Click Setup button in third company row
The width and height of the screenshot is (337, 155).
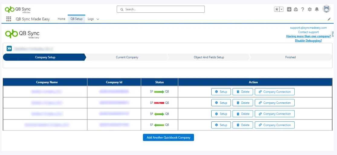coord(221,114)
